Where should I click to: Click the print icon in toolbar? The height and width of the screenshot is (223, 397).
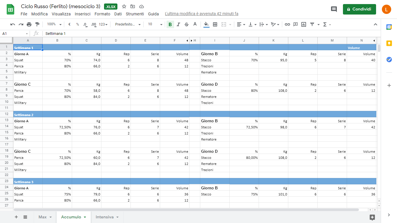29,24
